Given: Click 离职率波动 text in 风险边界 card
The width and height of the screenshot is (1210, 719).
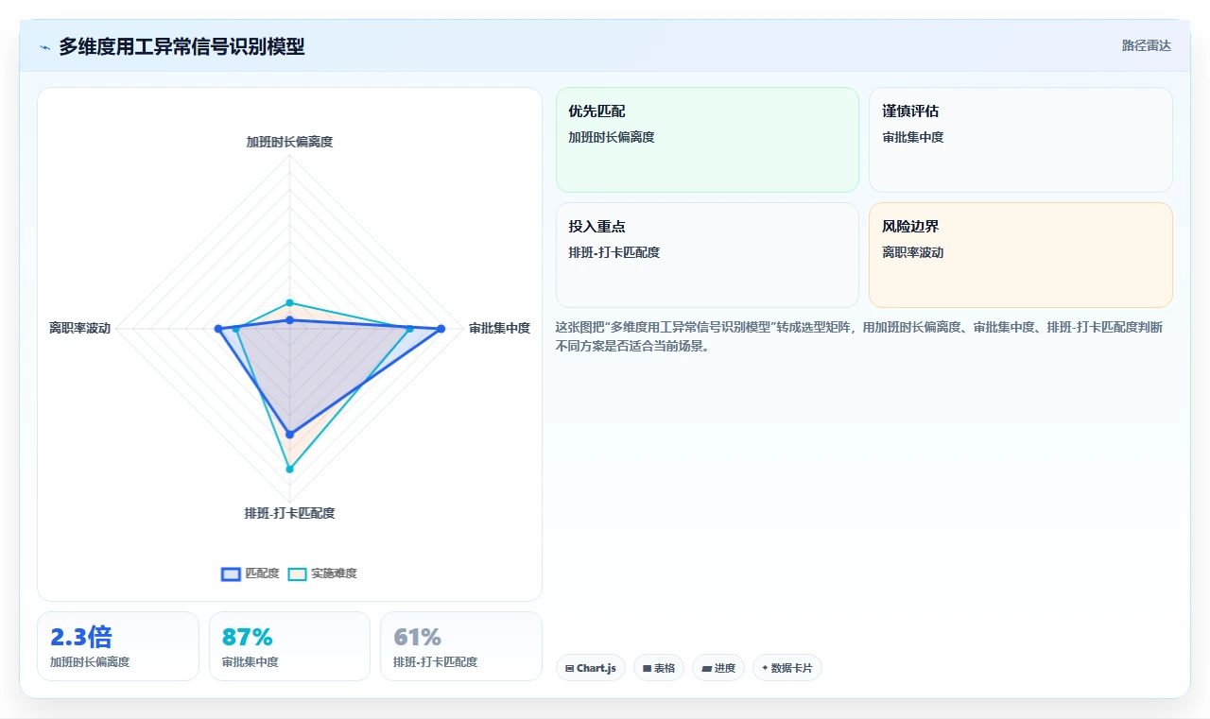Looking at the screenshot, I should 913,252.
